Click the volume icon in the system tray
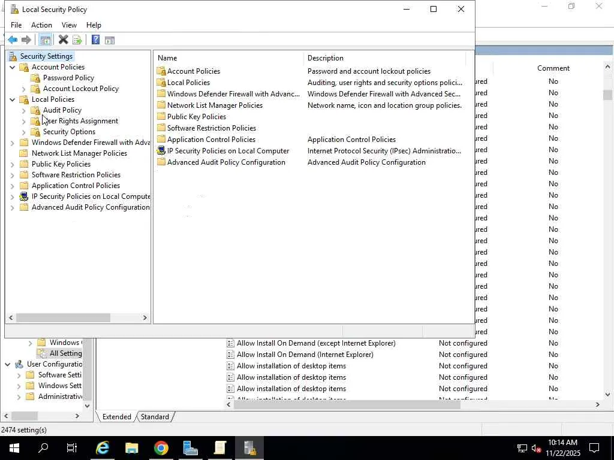614x460 pixels. [537, 448]
